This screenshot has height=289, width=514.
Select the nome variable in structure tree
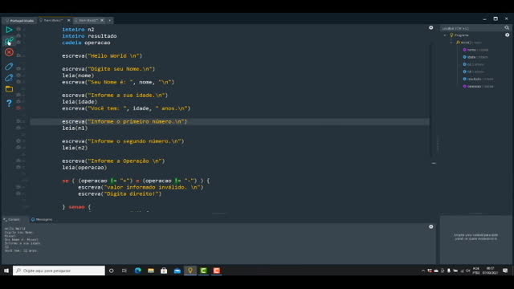(475, 50)
